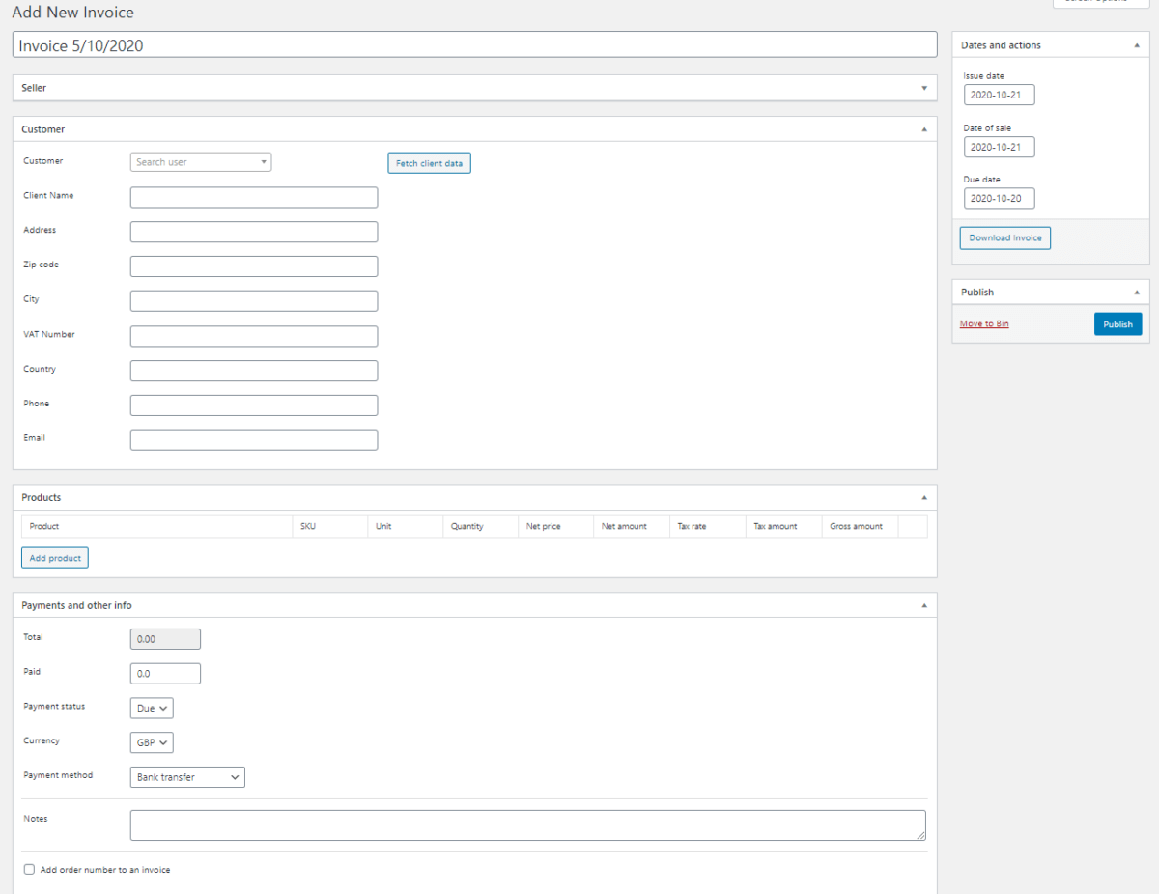Collapse the Dates and actions panel

tap(1136, 44)
